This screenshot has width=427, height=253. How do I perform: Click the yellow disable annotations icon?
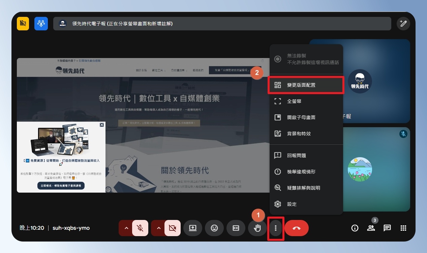click(23, 24)
